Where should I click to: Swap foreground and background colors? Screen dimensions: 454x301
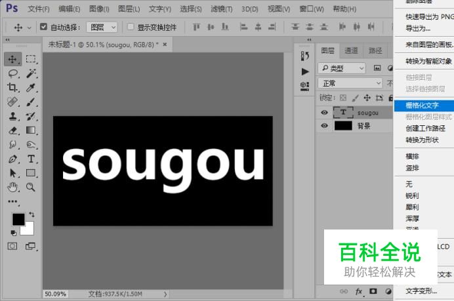click(32, 214)
